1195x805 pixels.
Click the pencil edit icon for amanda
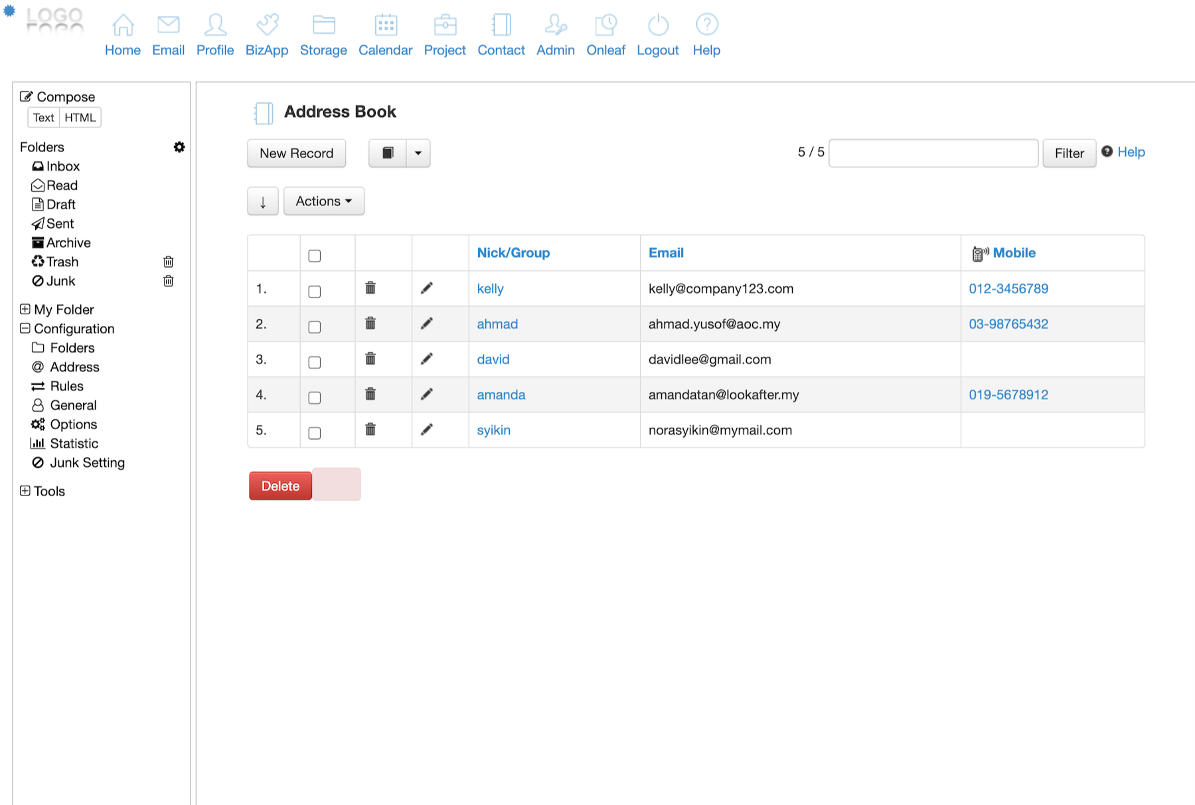coord(427,394)
